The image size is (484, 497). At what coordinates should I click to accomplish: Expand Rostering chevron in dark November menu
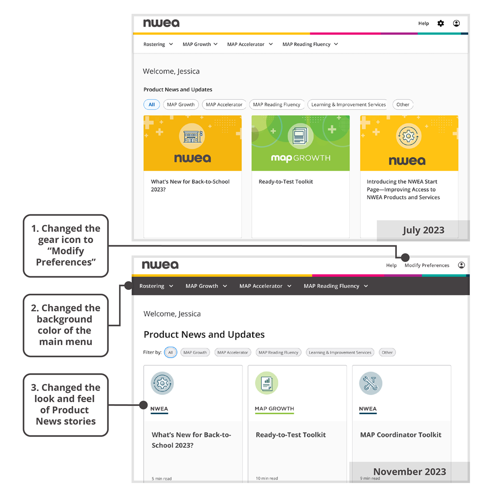[x=171, y=286]
